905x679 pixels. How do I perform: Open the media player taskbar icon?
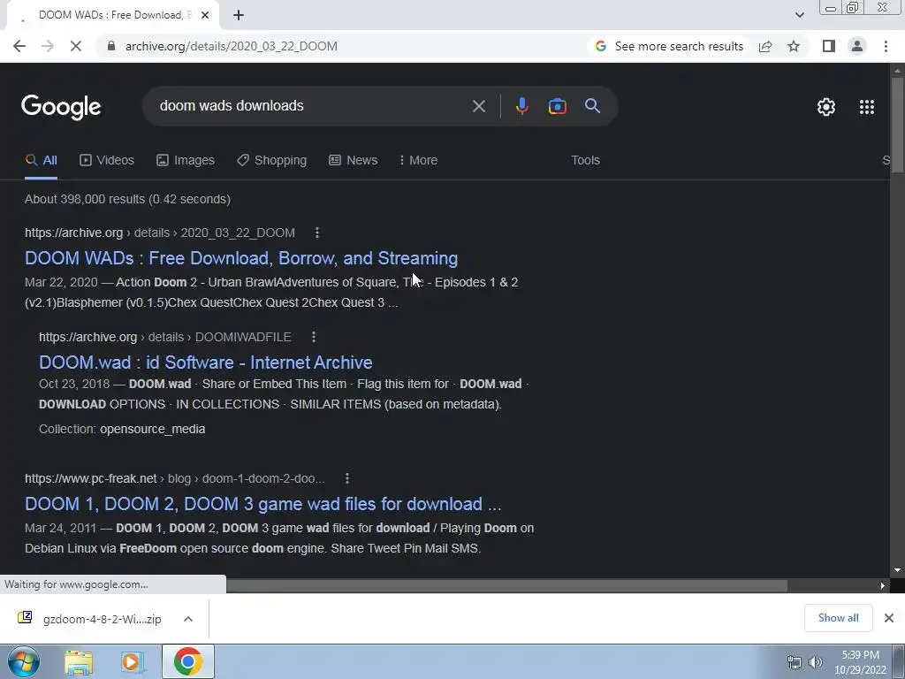(133, 662)
